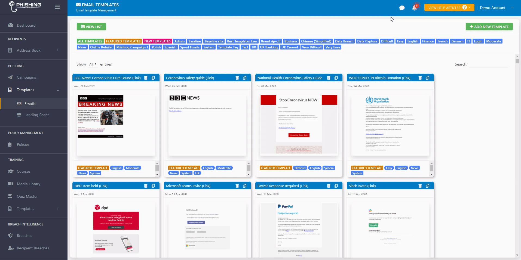Open the Demo Account dropdown
The height and width of the screenshot is (260, 521).
(x=497, y=8)
